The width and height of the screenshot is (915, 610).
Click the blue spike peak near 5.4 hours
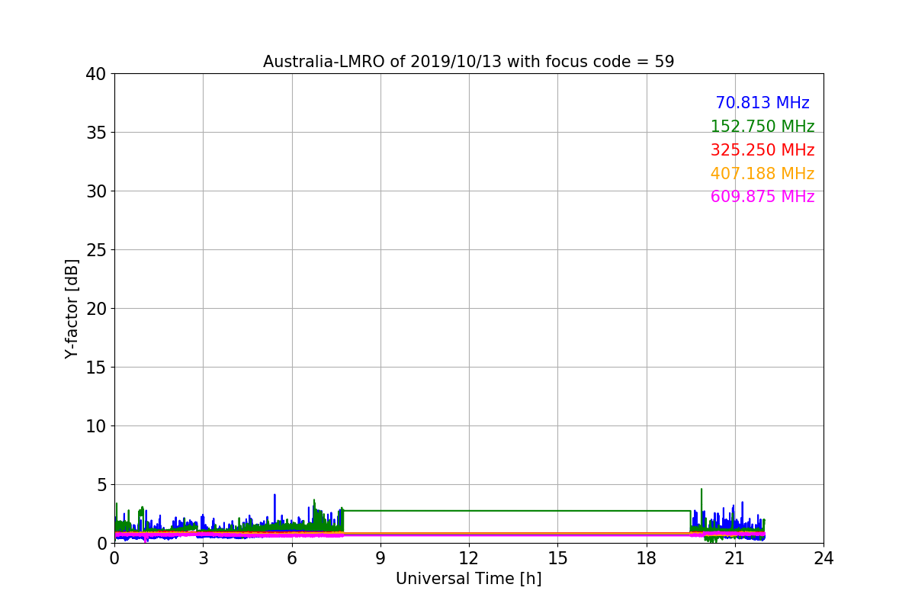(274, 495)
